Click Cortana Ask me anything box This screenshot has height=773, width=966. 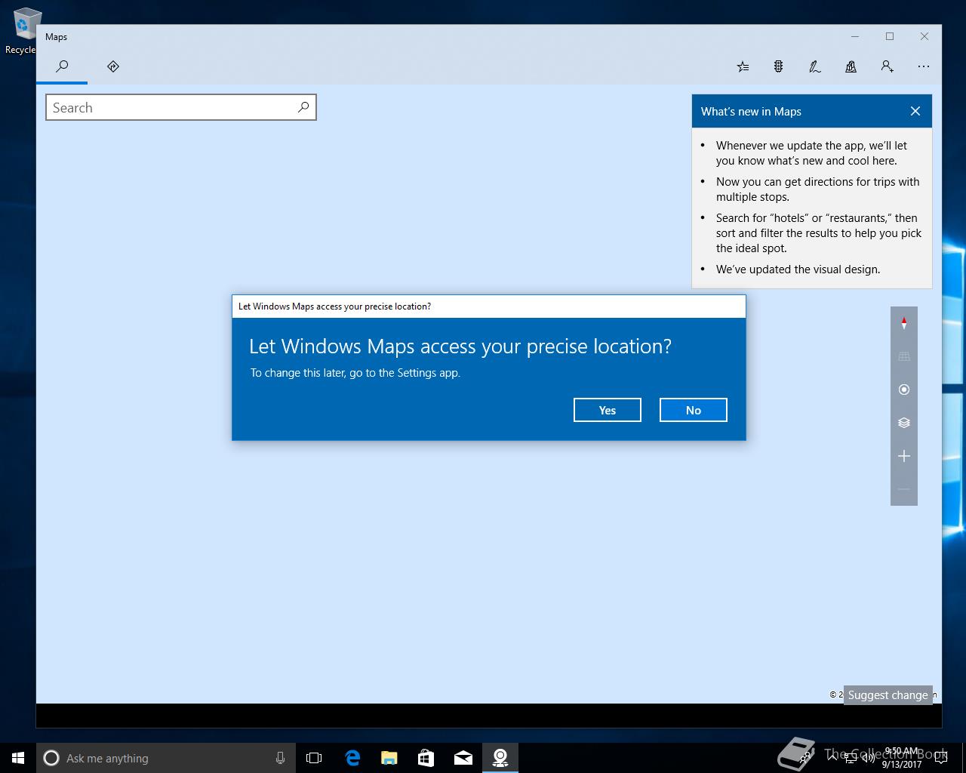[x=165, y=758]
